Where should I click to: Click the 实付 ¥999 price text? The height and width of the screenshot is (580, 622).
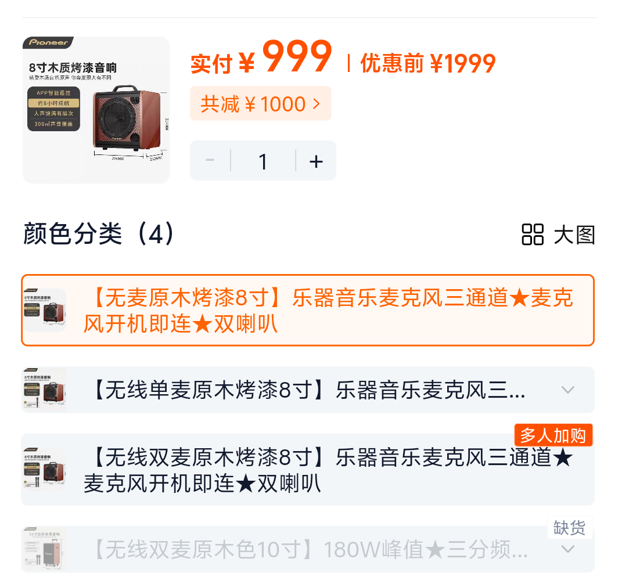pos(261,57)
